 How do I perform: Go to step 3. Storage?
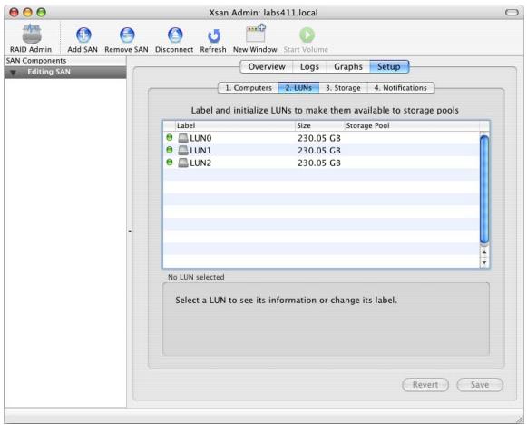click(x=343, y=88)
